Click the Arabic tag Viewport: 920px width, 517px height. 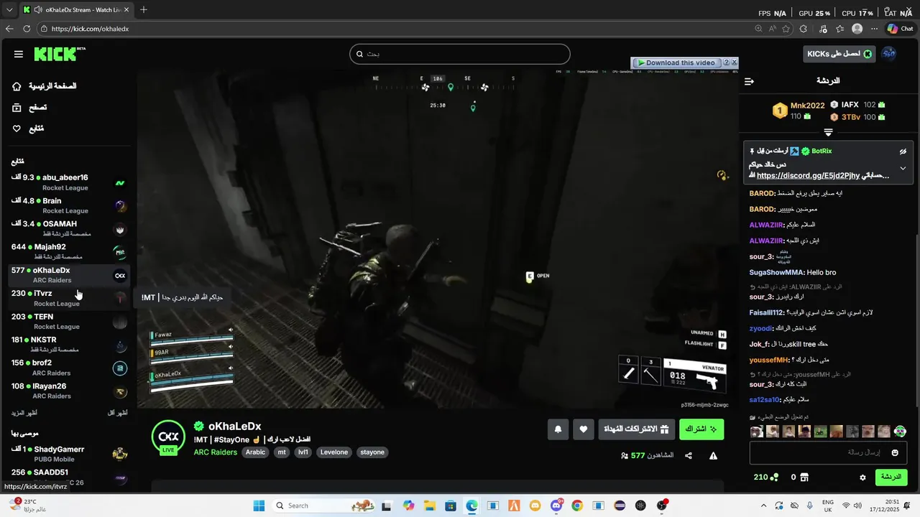[255, 452]
